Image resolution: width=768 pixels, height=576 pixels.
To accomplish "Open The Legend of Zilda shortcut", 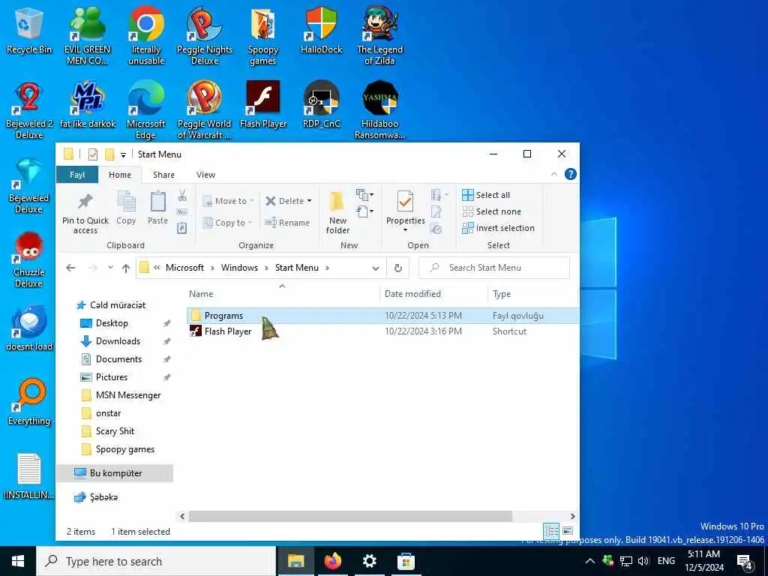I will tap(379, 36).
